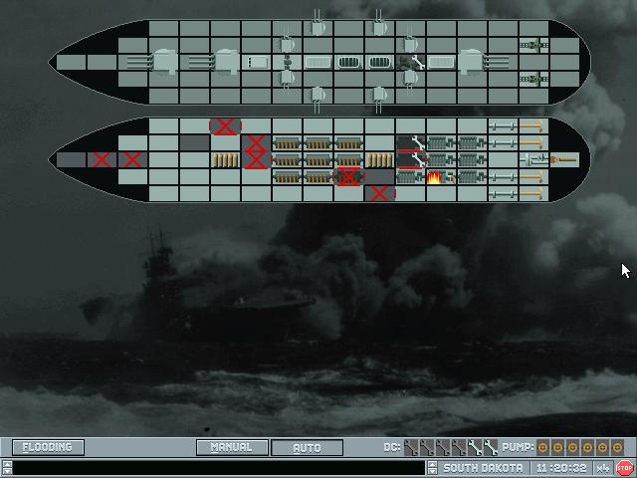Switch damage control to AUTO
Image resolution: width=637 pixels, height=478 pixels.
pos(307,447)
